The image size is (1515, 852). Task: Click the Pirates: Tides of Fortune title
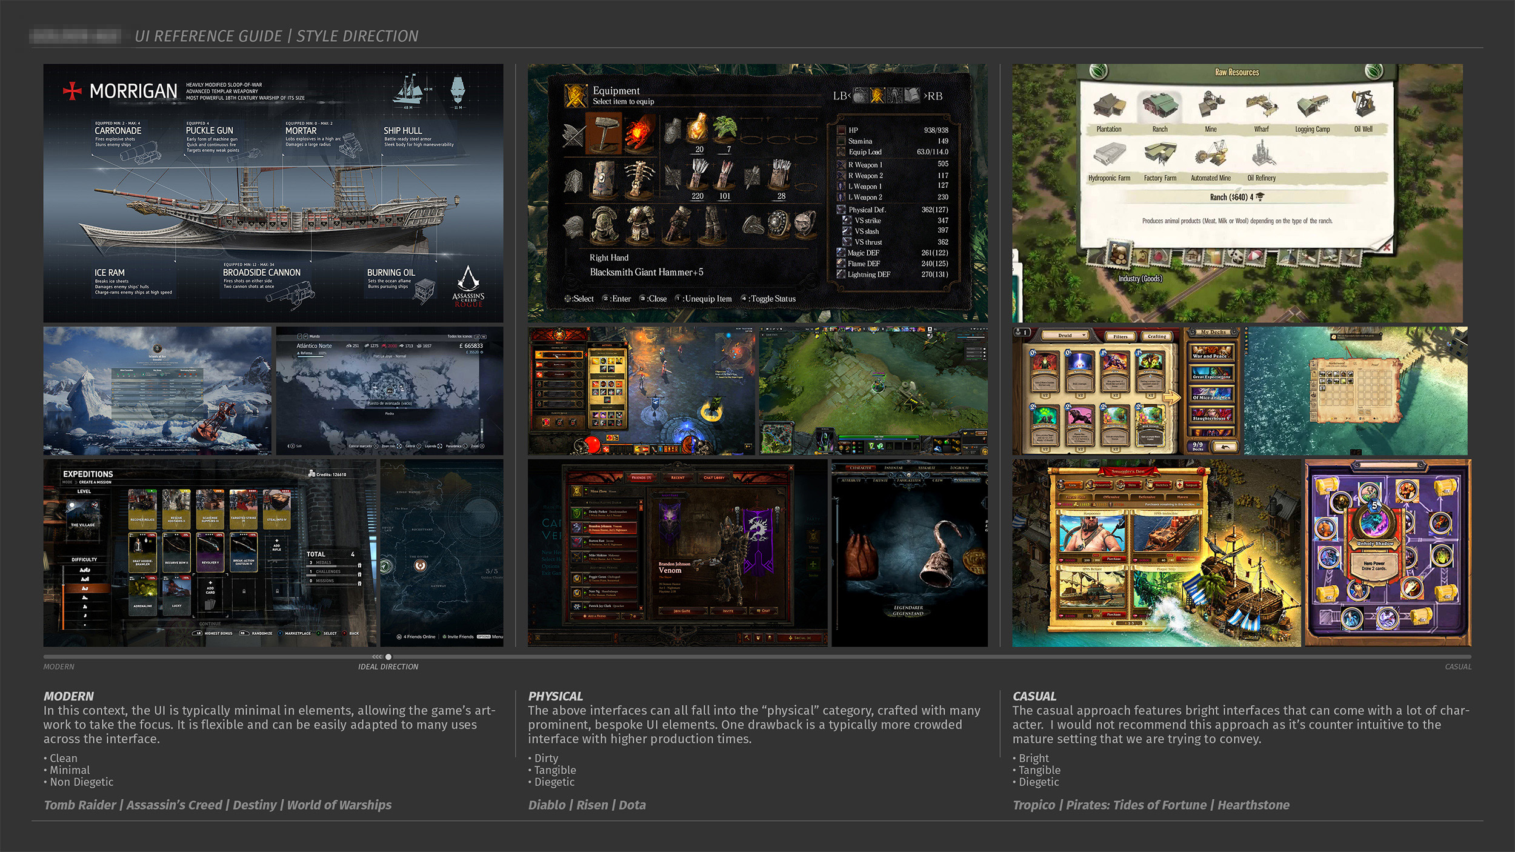(1136, 805)
